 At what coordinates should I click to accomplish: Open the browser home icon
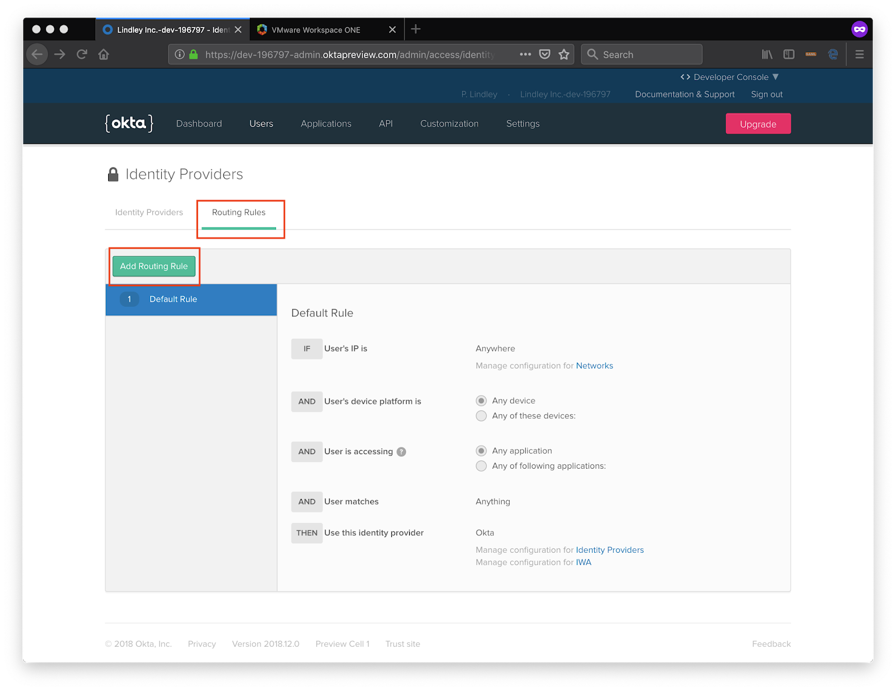(x=104, y=54)
